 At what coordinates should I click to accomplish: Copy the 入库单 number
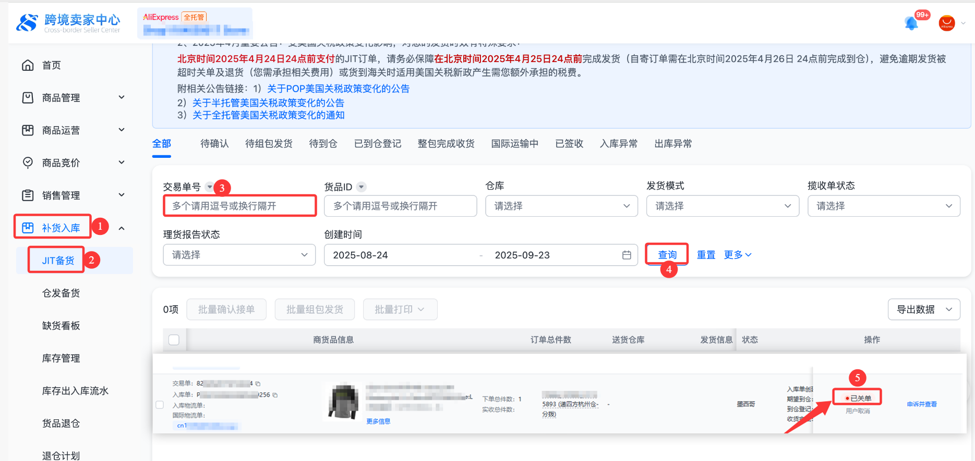(275, 395)
